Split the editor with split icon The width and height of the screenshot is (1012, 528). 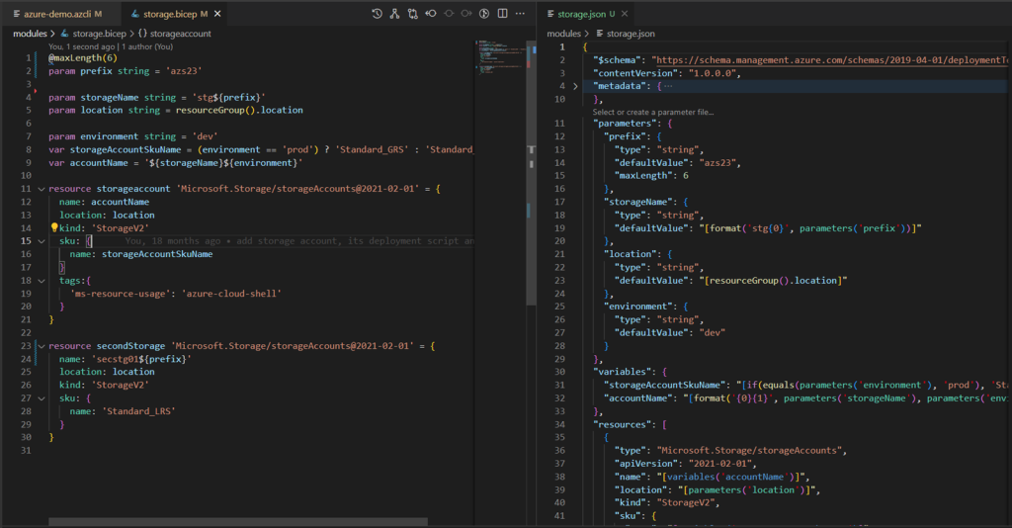click(x=502, y=15)
